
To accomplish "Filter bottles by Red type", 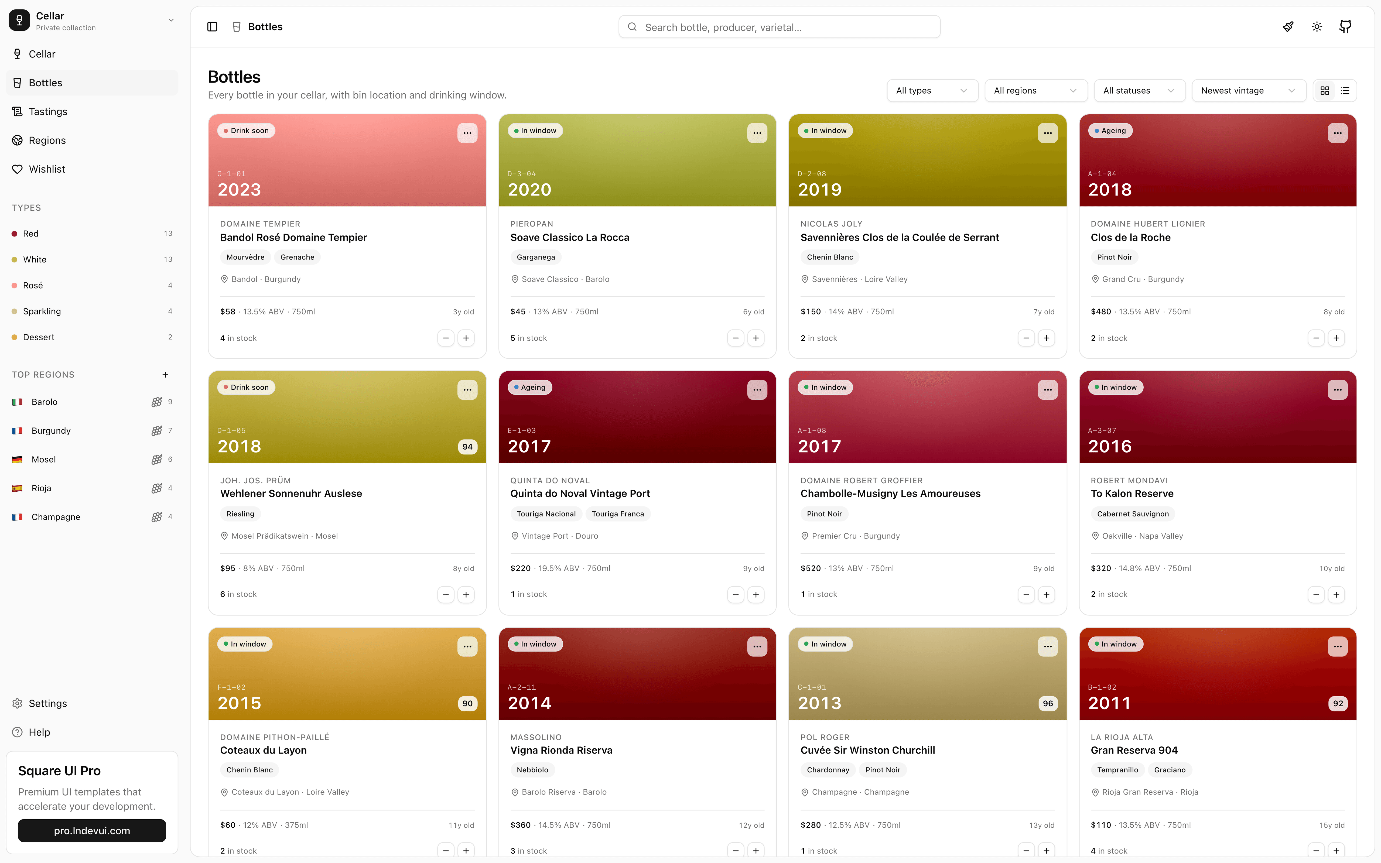I will click(x=92, y=234).
